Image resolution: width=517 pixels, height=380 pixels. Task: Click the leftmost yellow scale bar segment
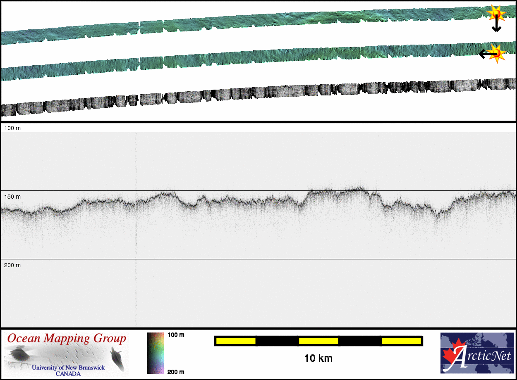[236, 341]
